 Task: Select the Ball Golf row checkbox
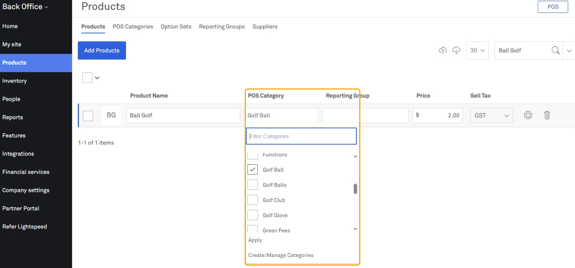pos(88,116)
